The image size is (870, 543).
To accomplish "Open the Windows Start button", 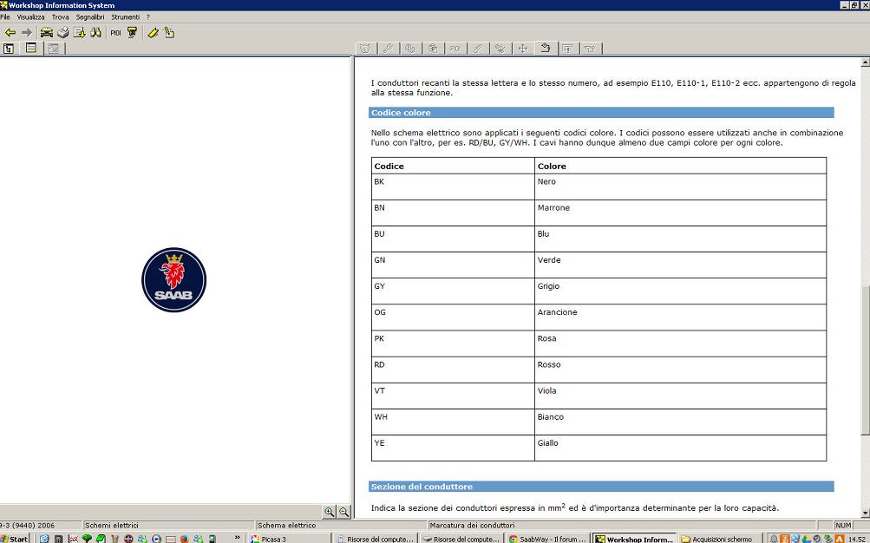I will point(15,539).
